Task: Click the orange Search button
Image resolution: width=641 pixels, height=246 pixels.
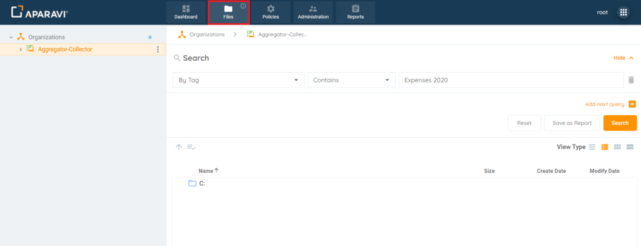Action: point(620,123)
